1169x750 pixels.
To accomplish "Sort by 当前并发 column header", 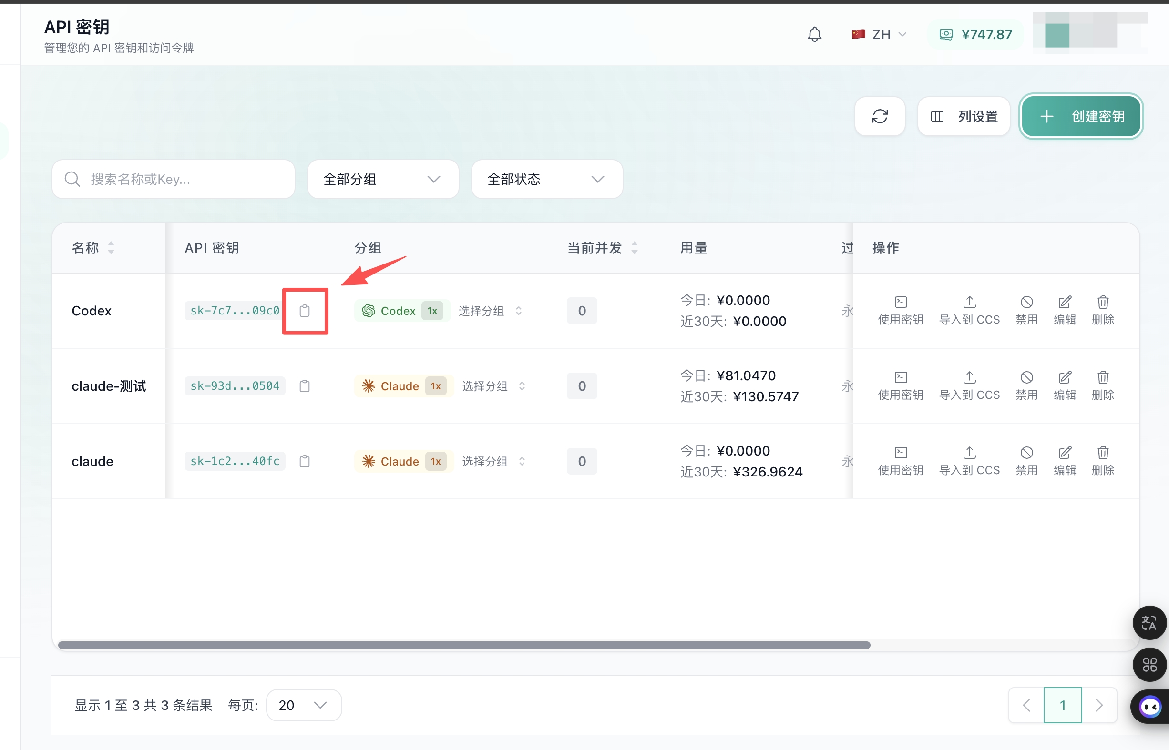I will pyautogui.click(x=602, y=248).
